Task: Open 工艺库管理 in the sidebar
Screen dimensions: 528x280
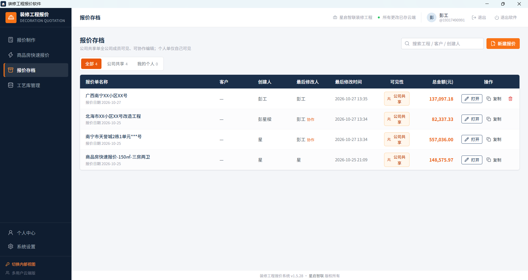Action: (36, 85)
